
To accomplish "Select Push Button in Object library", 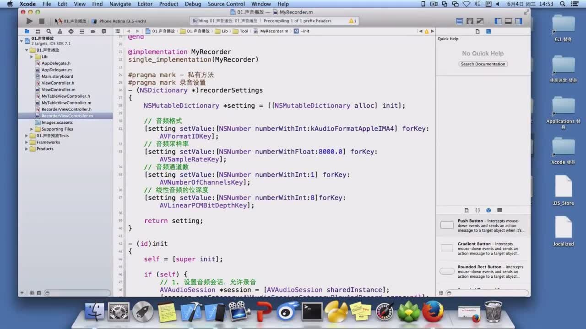I will [483, 225].
